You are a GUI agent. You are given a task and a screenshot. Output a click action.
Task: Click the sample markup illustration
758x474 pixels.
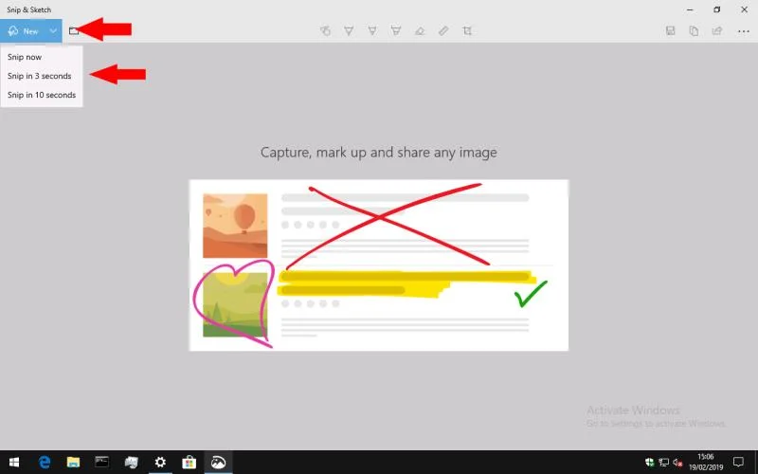pos(378,265)
